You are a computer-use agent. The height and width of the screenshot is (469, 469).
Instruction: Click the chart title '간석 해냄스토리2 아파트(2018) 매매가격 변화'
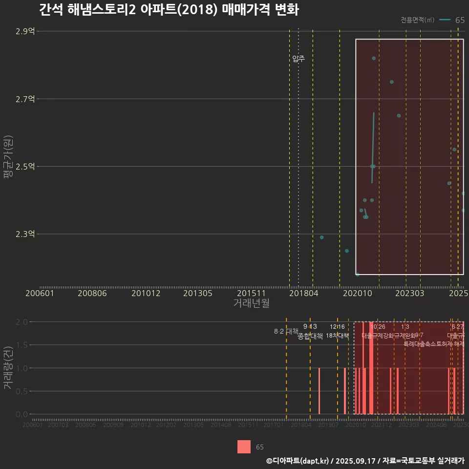169,10
